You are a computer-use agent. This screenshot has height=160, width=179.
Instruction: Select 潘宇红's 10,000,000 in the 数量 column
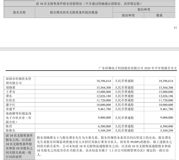coord(166,105)
